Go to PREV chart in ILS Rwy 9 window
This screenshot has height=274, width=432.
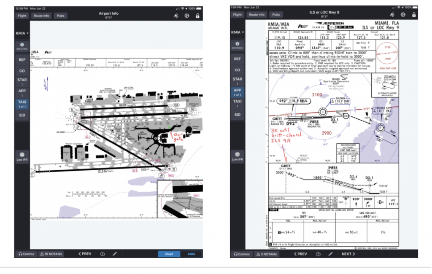(300, 254)
